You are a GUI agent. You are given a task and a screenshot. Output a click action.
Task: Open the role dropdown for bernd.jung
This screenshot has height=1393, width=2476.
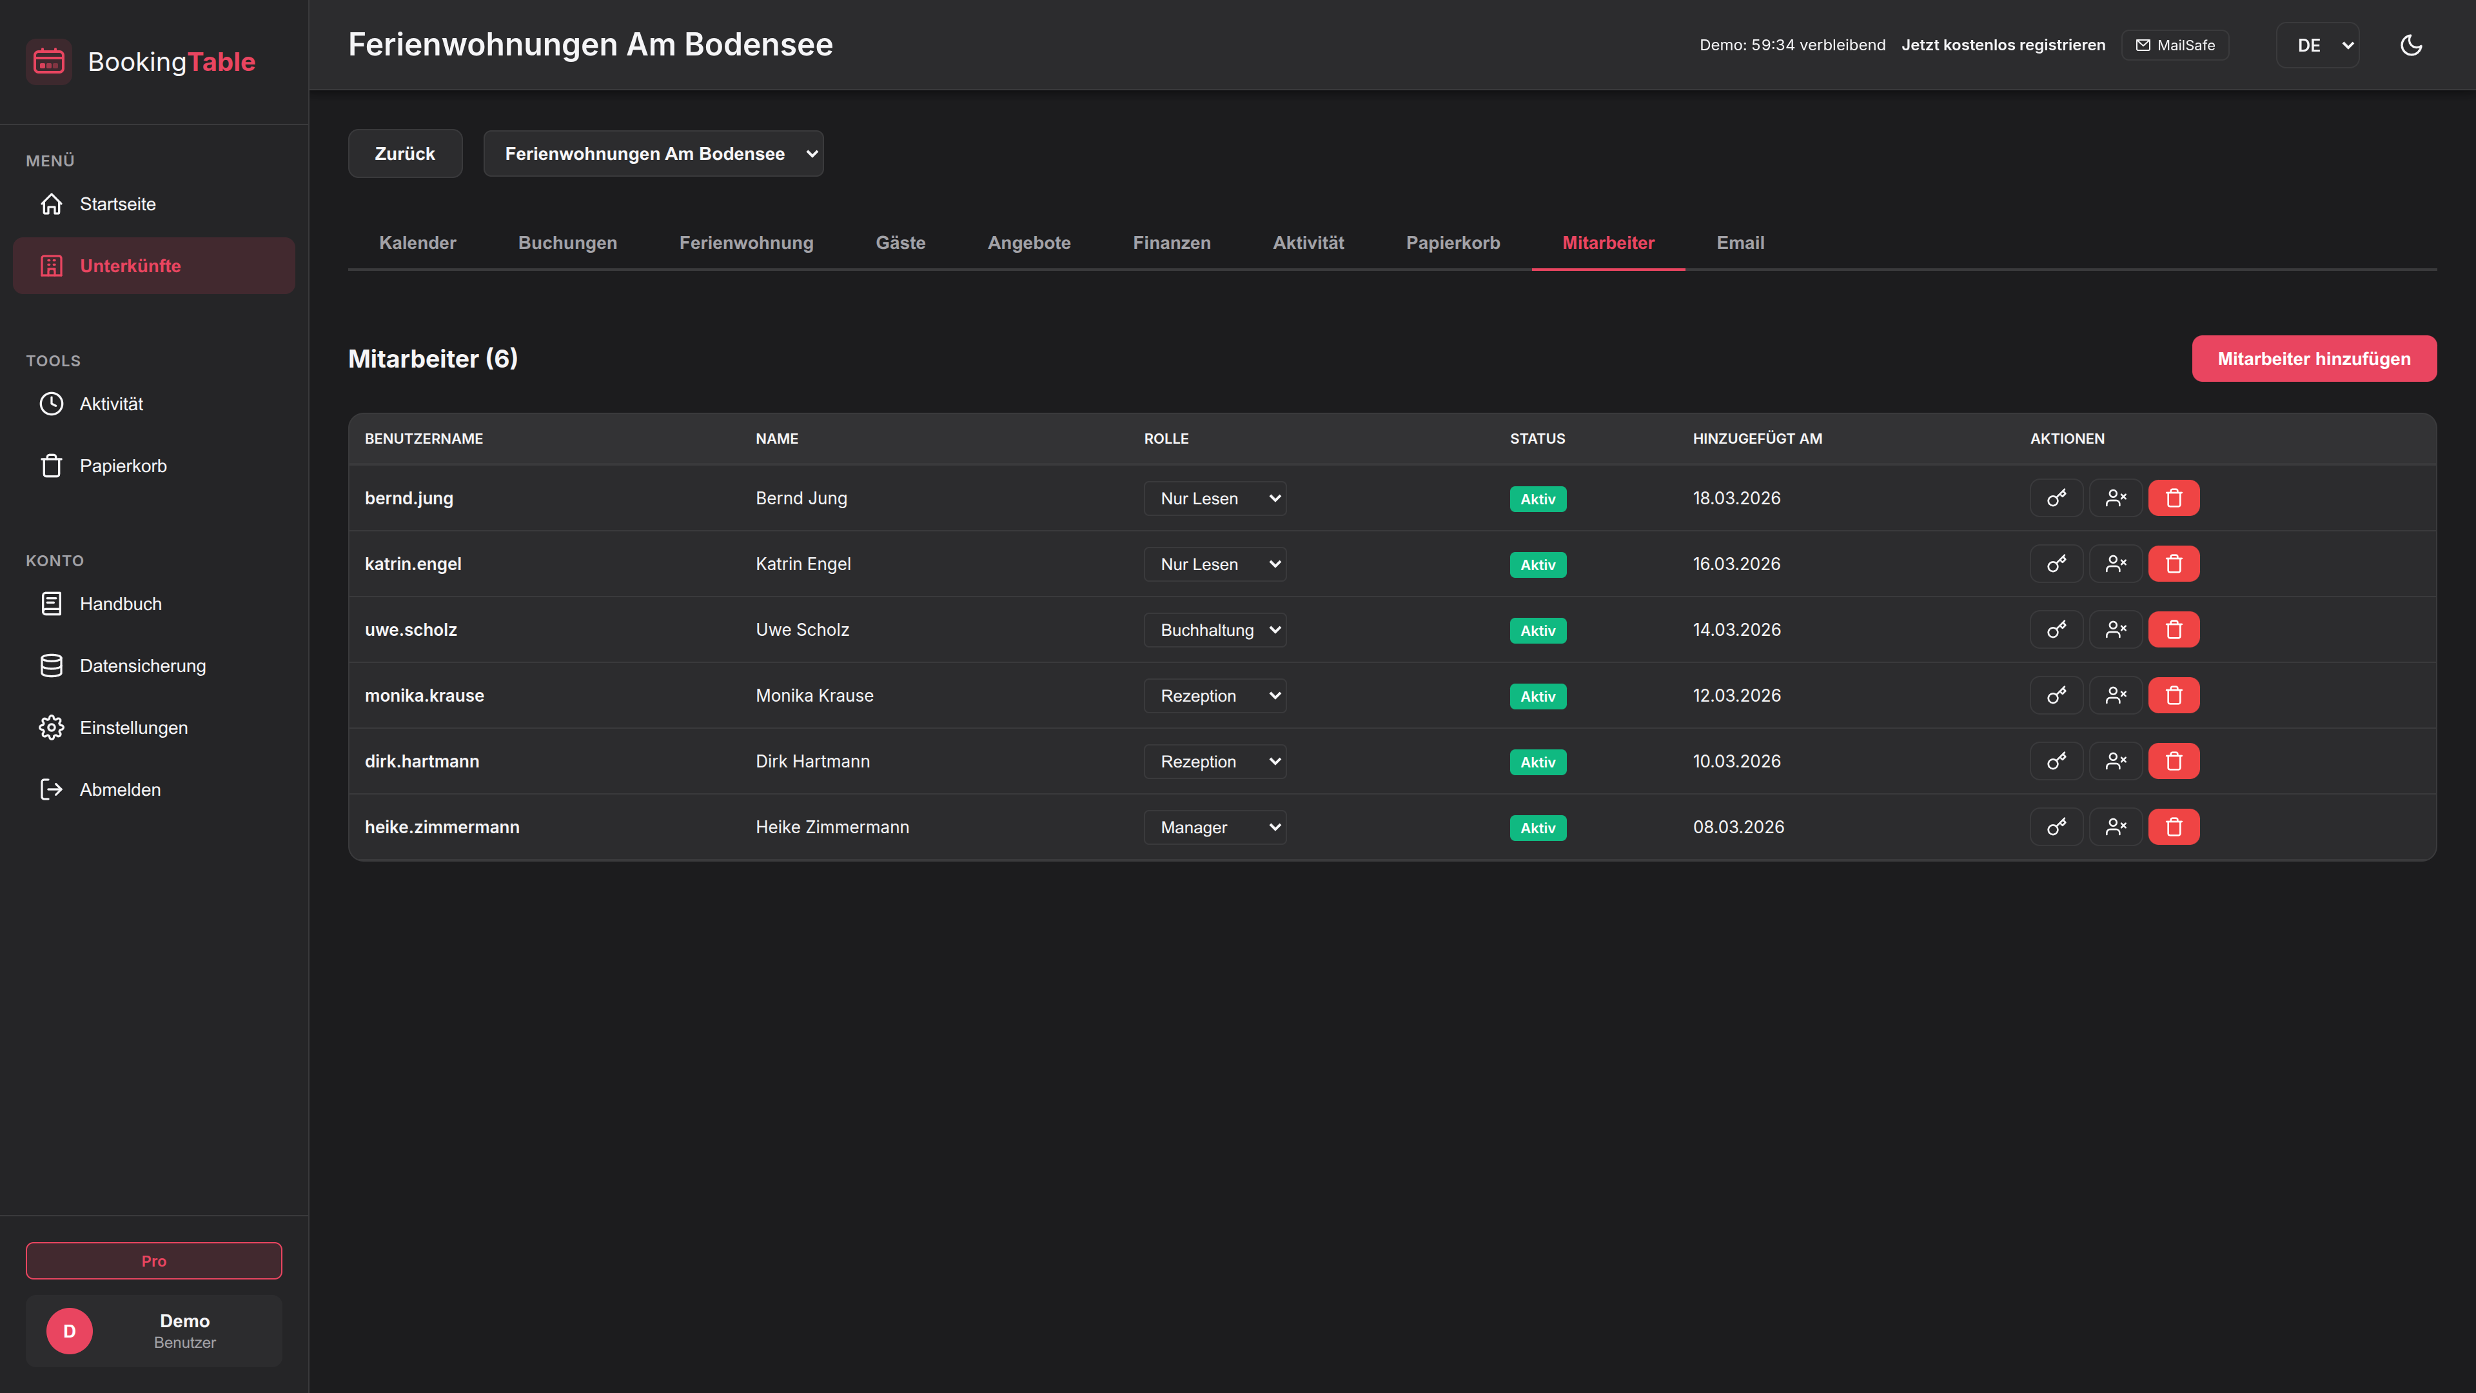tap(1215, 498)
